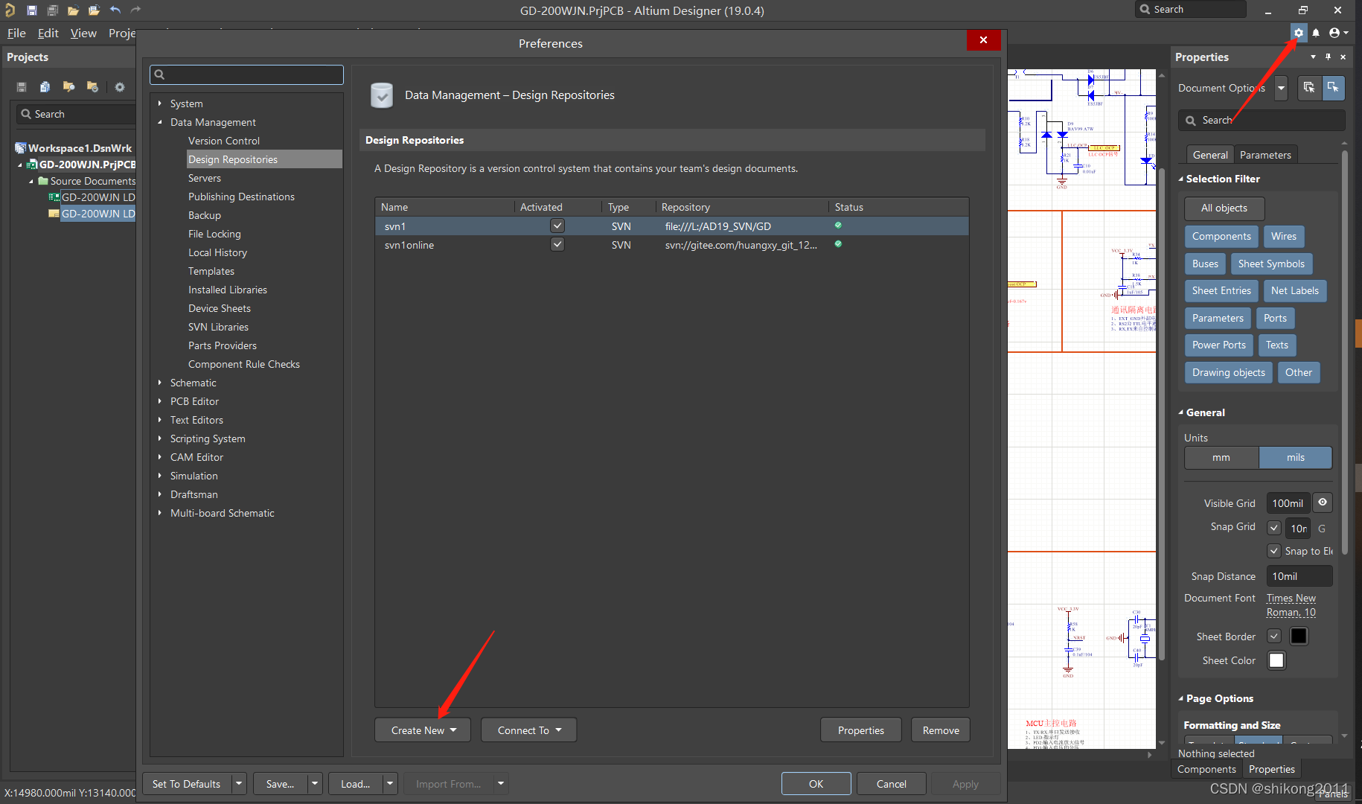Image resolution: width=1362 pixels, height=804 pixels.
Task: Disable the Sheet Border checkbox
Action: click(x=1274, y=636)
